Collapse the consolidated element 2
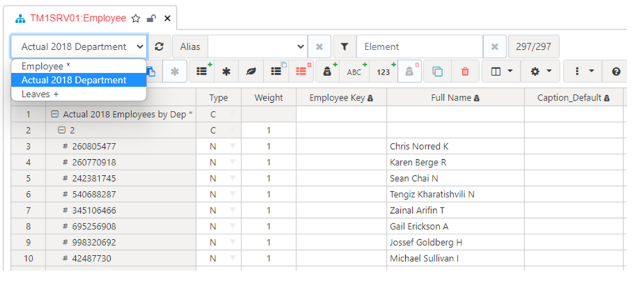This screenshot has width=632, height=281. 61,130
